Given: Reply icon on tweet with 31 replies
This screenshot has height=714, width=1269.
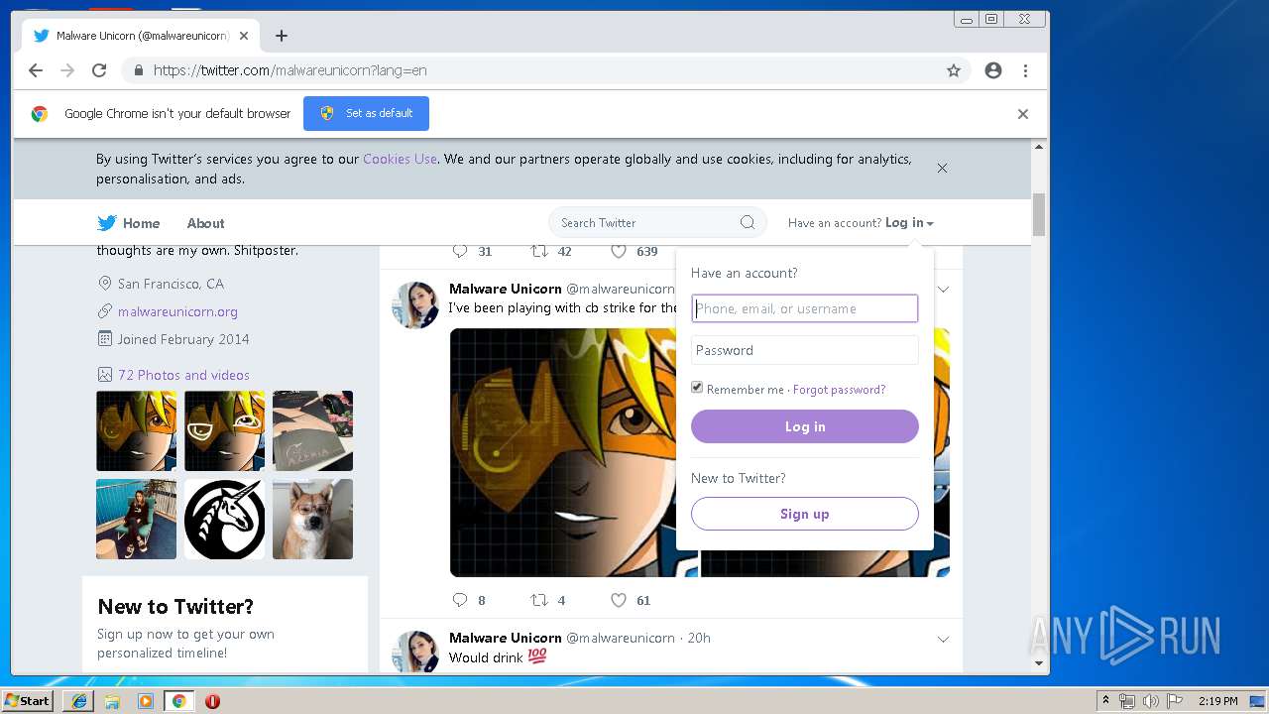Looking at the screenshot, I should 459,251.
